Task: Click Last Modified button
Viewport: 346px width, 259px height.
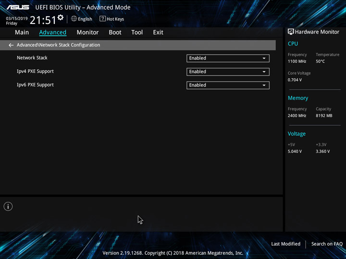Action: tap(285, 244)
